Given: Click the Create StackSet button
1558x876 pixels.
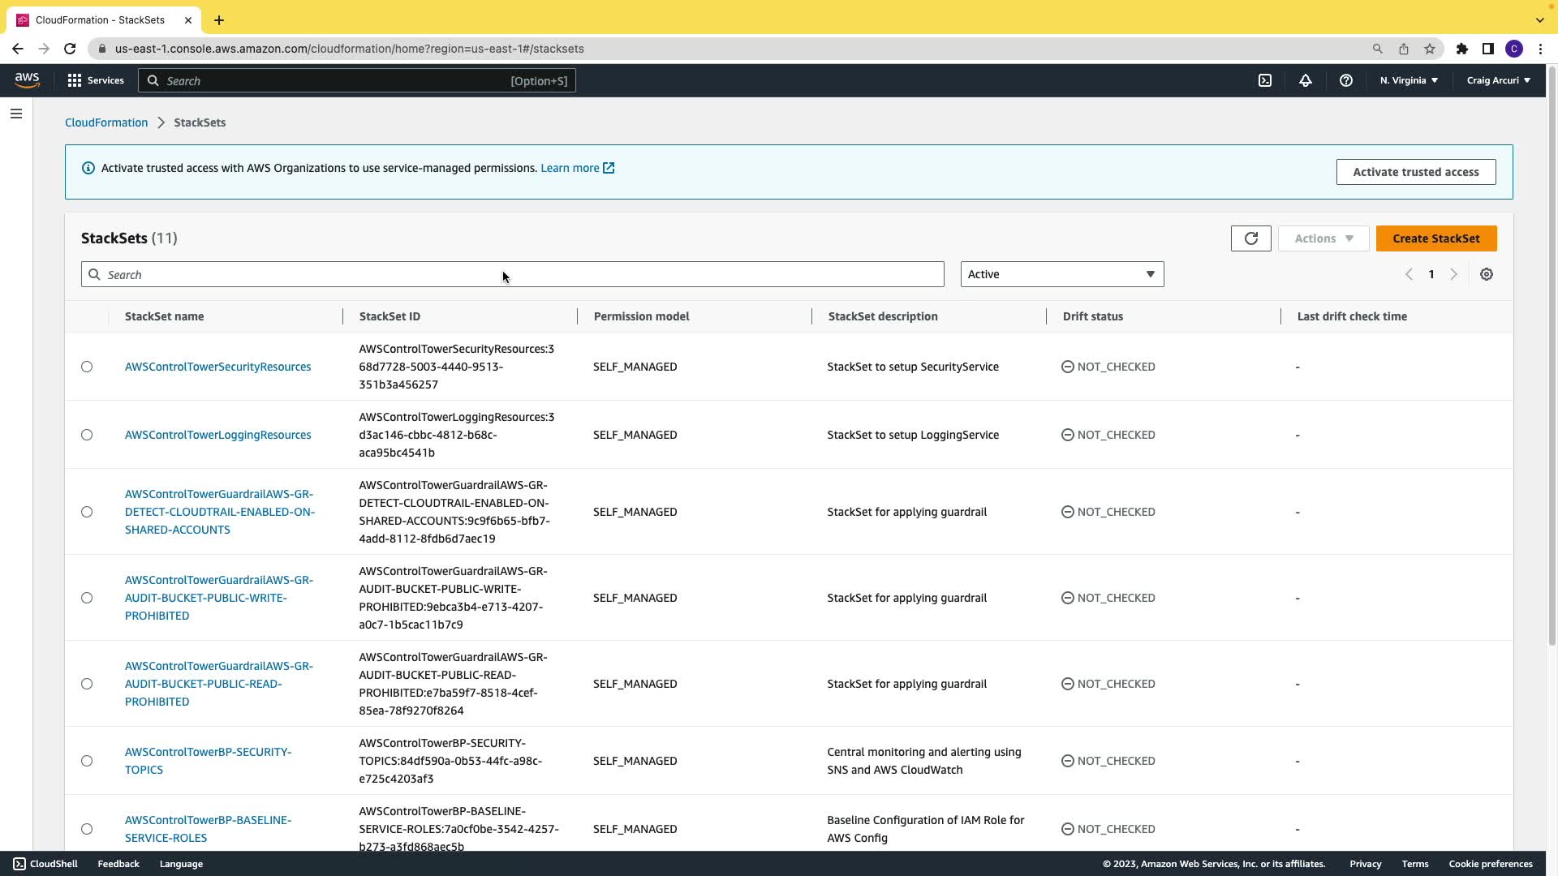Looking at the screenshot, I should (1435, 238).
